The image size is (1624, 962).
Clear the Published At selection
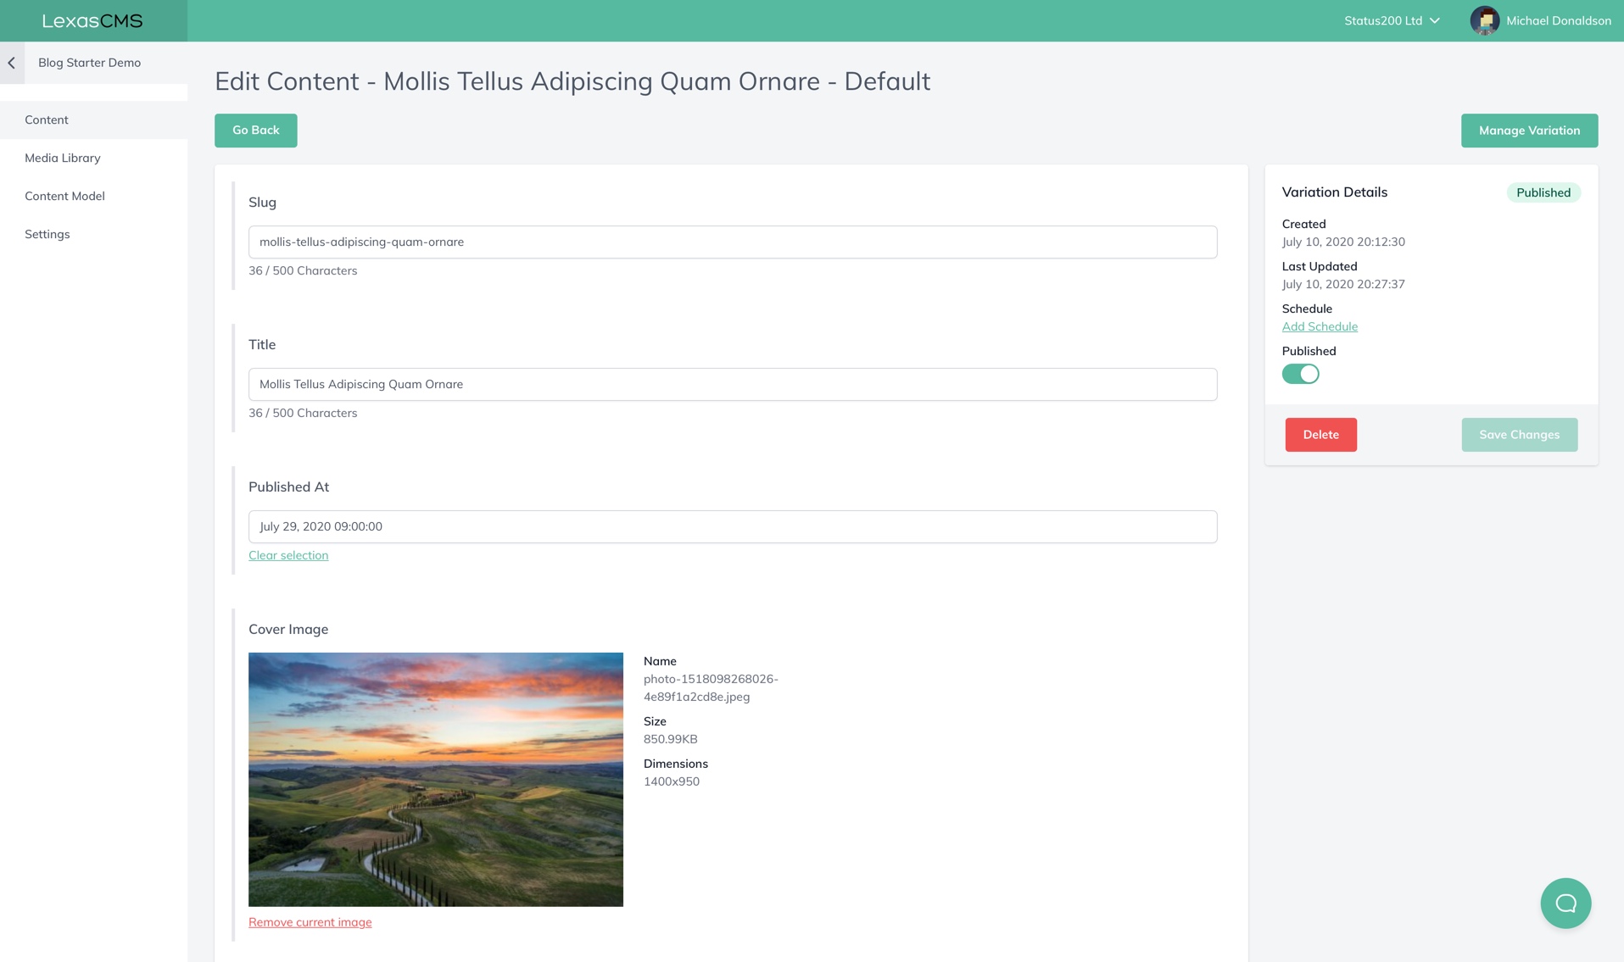point(288,555)
